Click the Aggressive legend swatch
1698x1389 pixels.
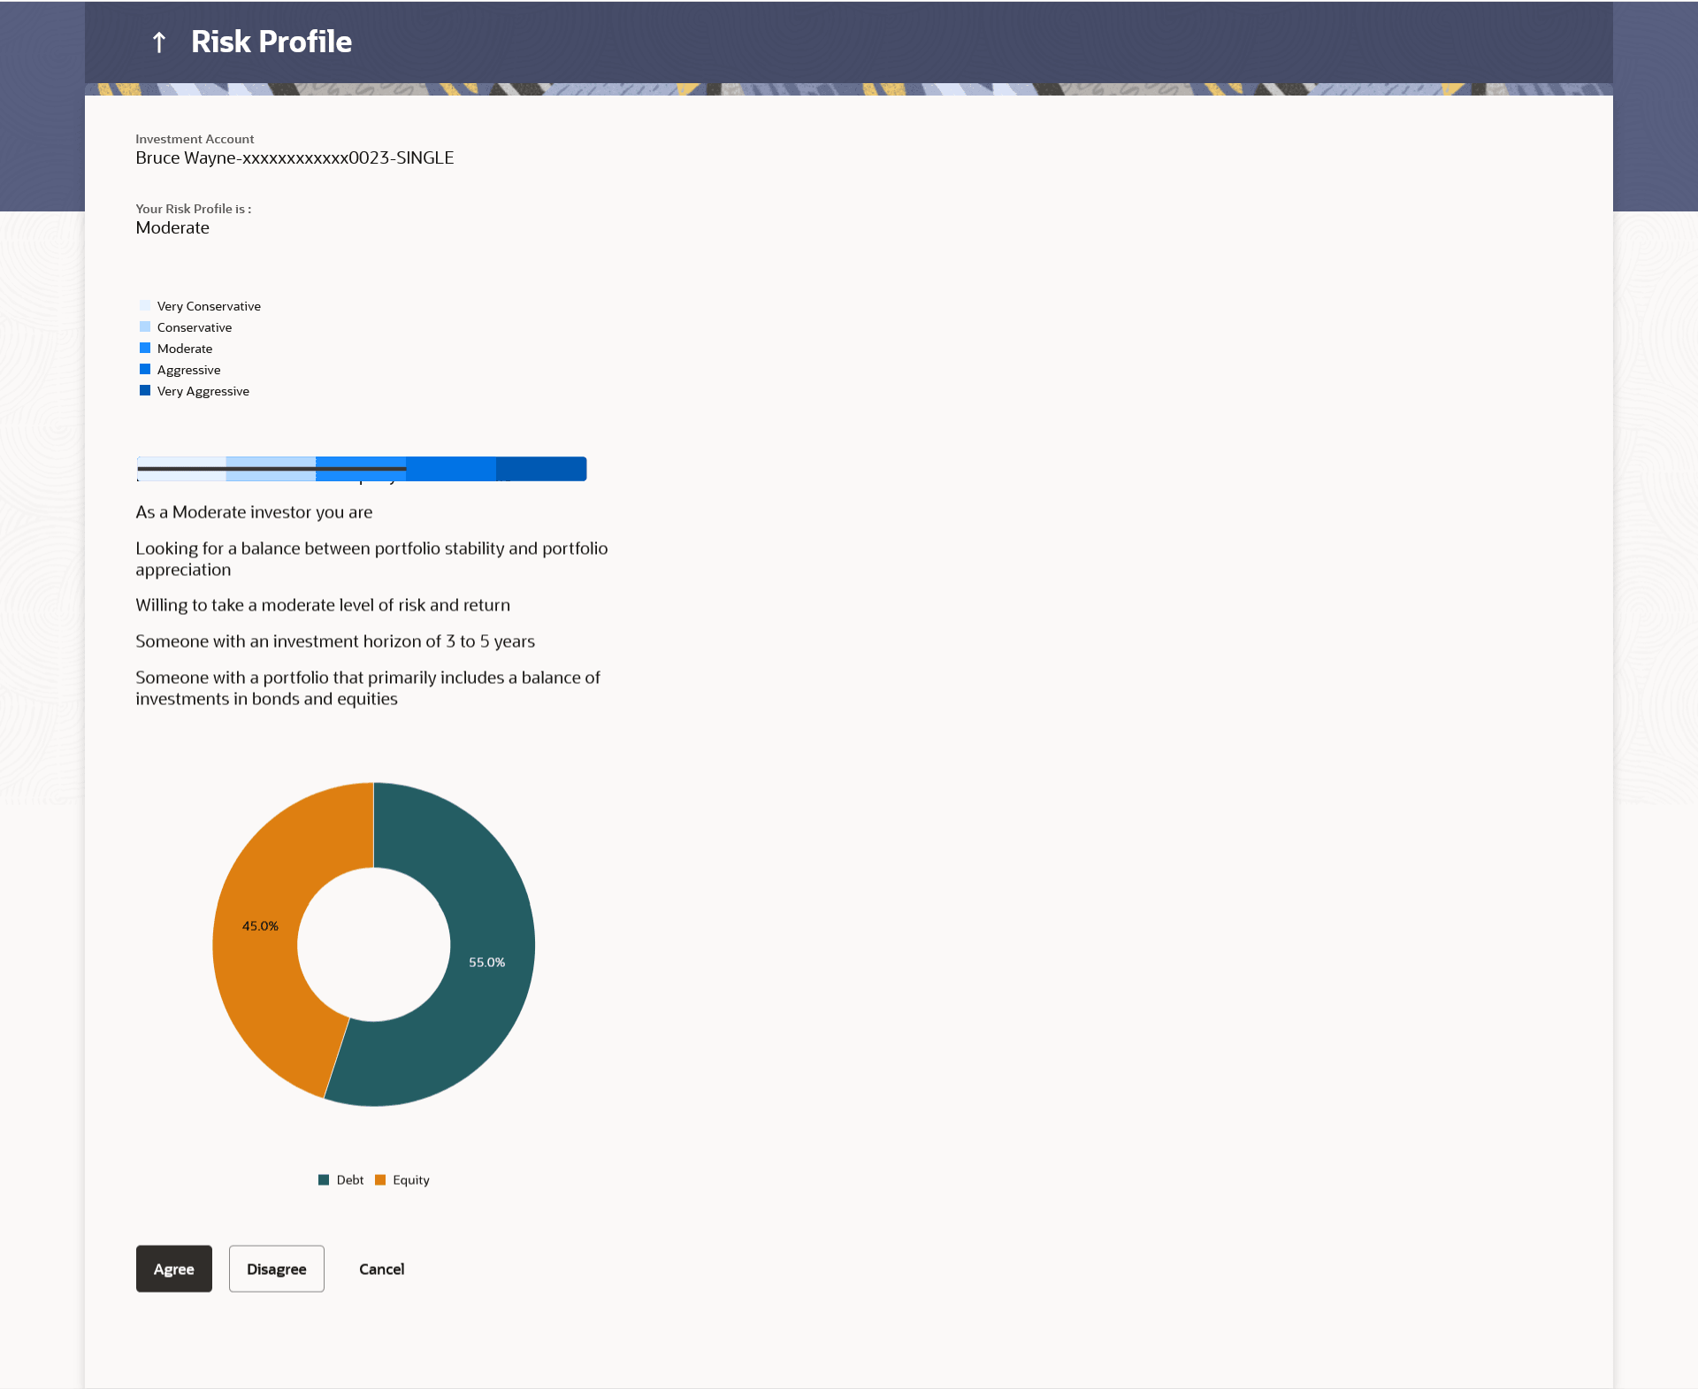145,370
